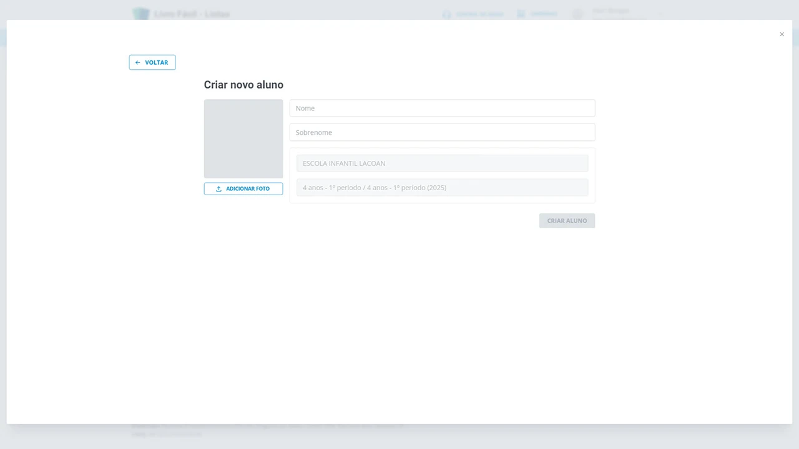
Task: Open the 4 anos - 1º período class field
Action: (442, 188)
